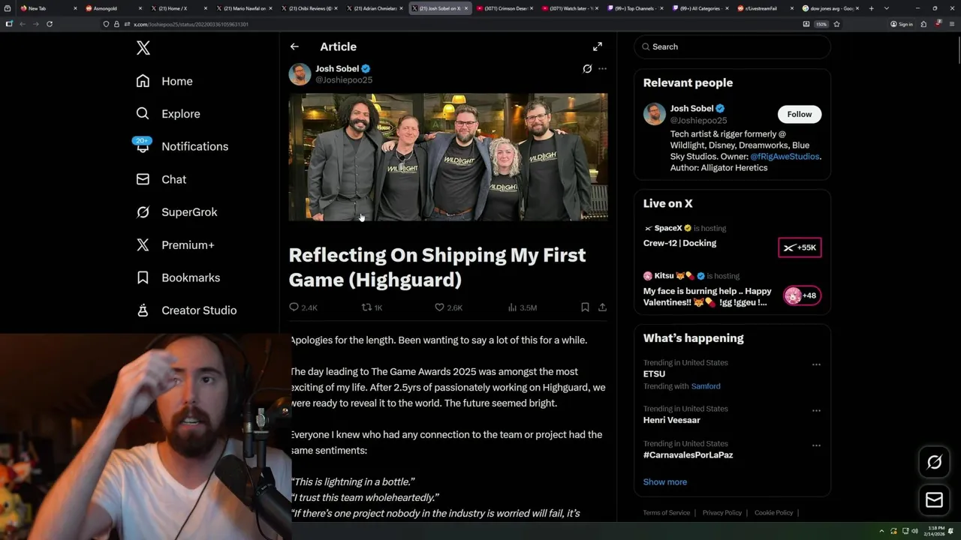The height and width of the screenshot is (540, 961).
Task: Click the X logo icon in sidebar
Action: click(143, 48)
